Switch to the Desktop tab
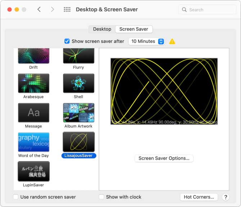 (x=102, y=29)
